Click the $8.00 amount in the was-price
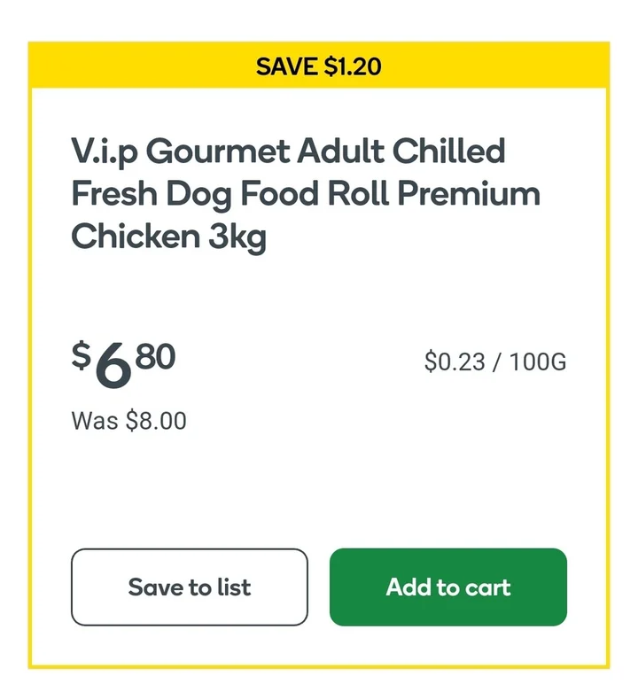 point(157,420)
